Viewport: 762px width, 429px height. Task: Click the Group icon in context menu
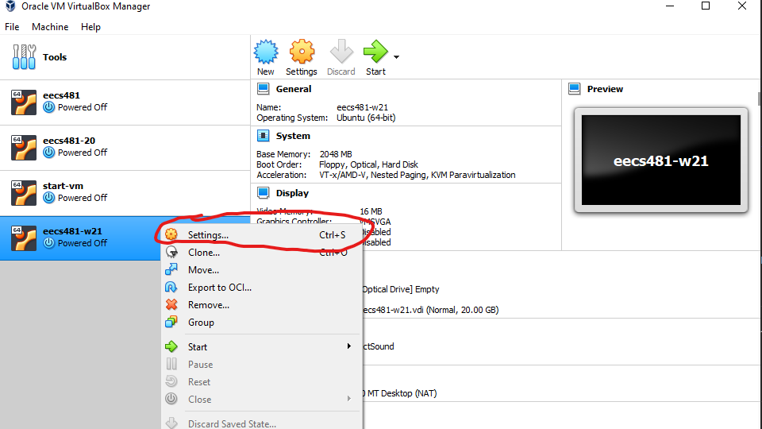pyautogui.click(x=171, y=322)
